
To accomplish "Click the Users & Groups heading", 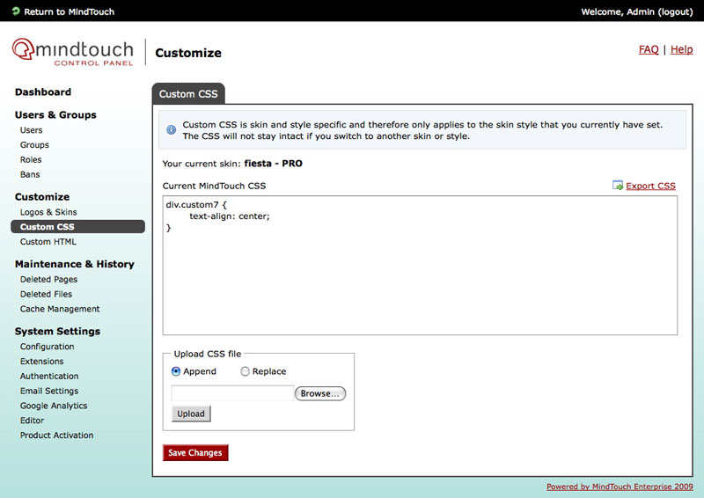I will click(55, 115).
